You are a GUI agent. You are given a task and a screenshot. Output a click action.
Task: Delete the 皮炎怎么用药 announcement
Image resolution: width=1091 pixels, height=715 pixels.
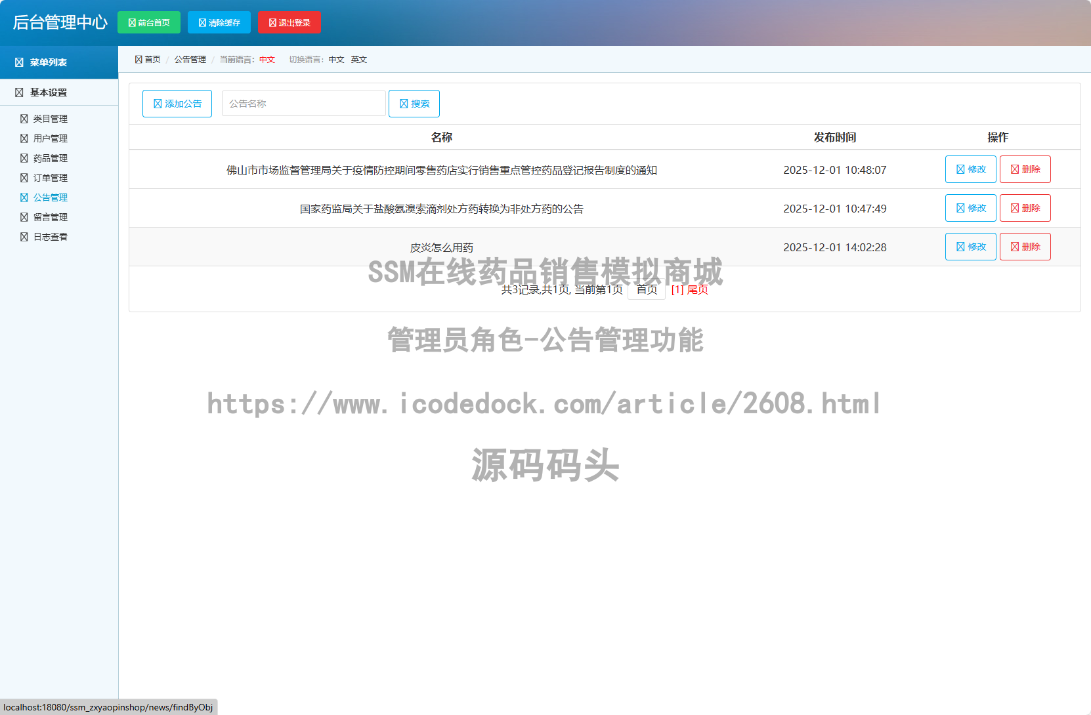point(1025,247)
